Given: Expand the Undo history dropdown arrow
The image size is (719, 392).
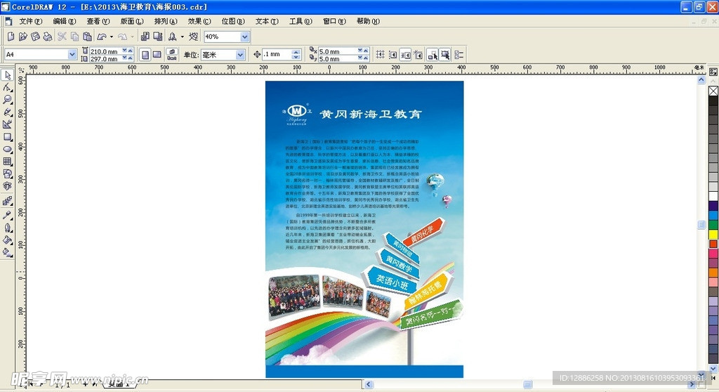Looking at the screenshot, I should click(x=112, y=37).
